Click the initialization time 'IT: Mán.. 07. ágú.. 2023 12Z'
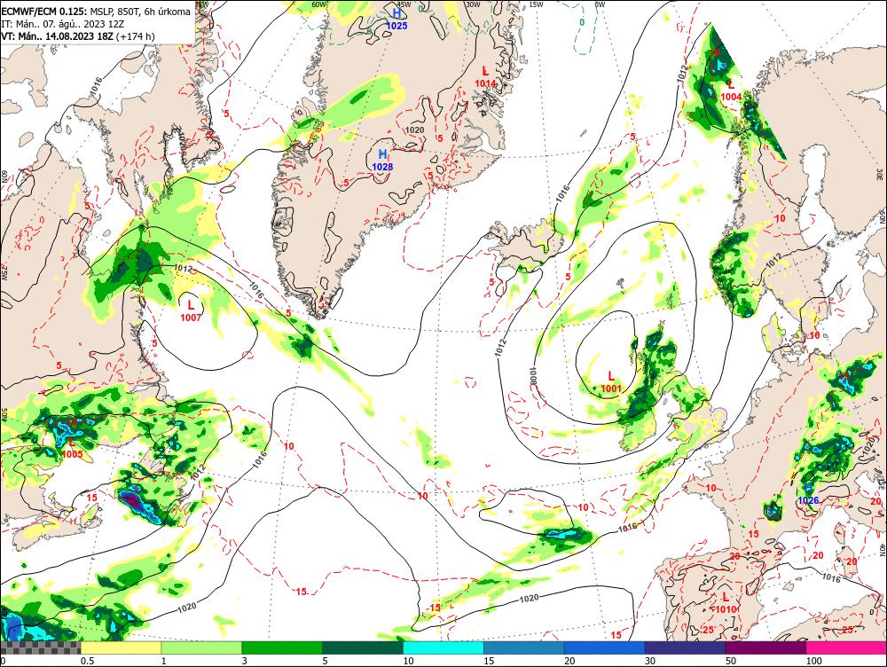This screenshot has width=887, height=667. [x=63, y=24]
